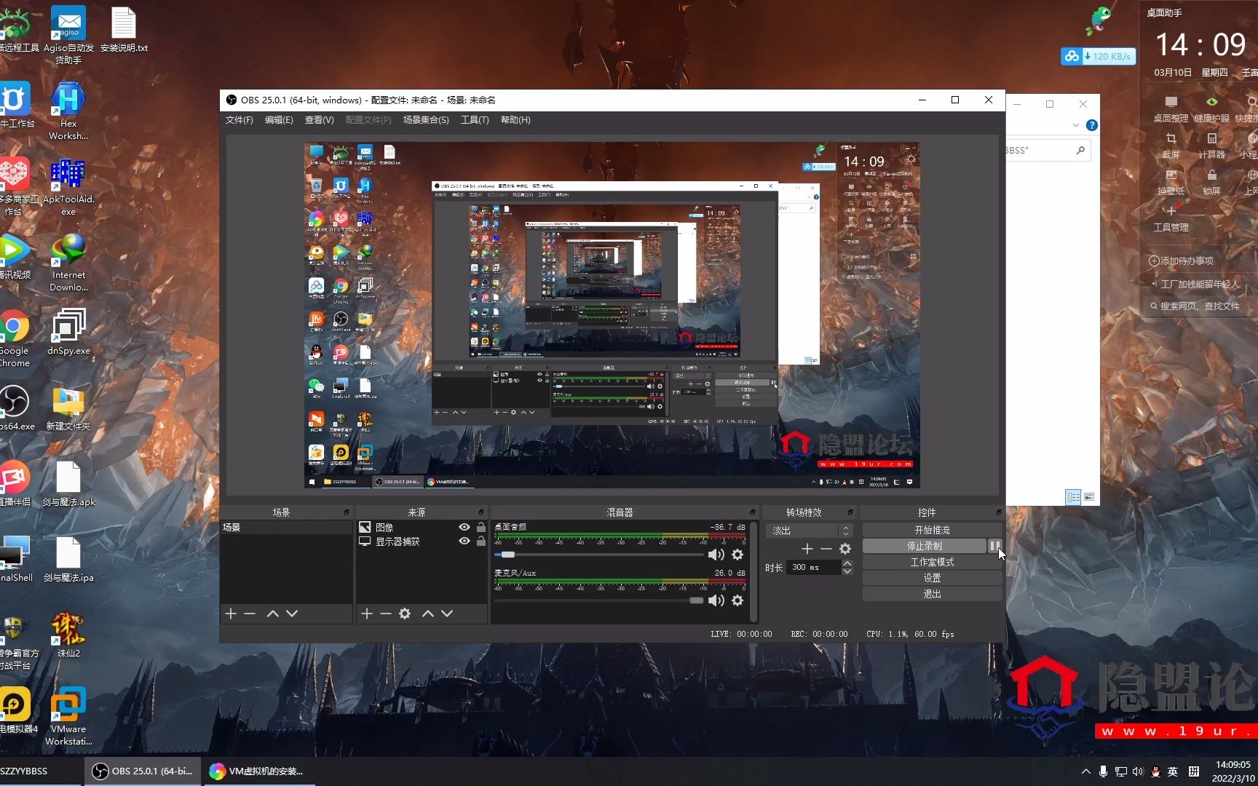Add a new source with plus icon

pos(367,614)
